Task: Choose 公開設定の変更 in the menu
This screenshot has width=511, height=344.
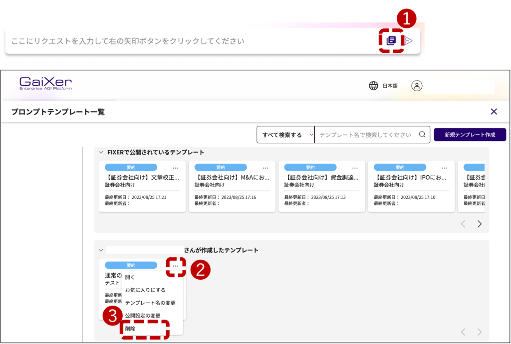Action: [142, 316]
